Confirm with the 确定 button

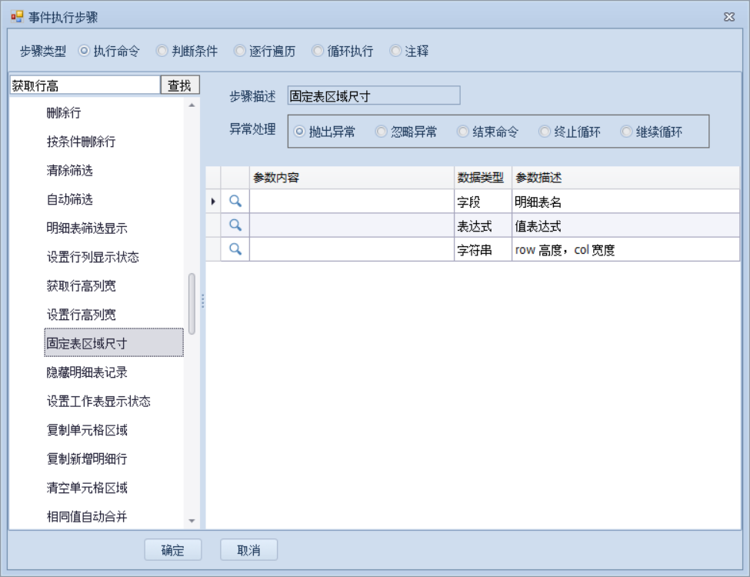tap(173, 550)
